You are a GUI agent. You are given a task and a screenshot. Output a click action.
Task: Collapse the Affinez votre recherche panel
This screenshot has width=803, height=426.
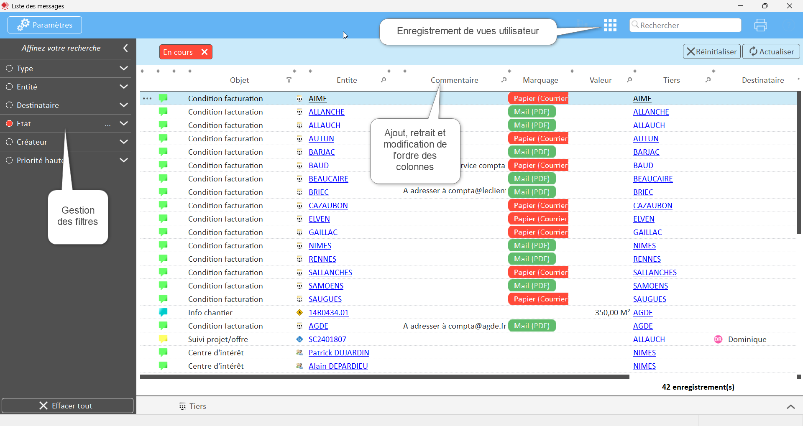125,48
